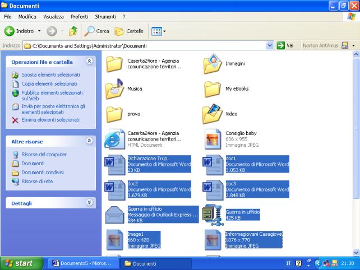The width and height of the screenshot is (360, 270).
Task: Select the doc1 Word document icon
Action: coord(213,165)
